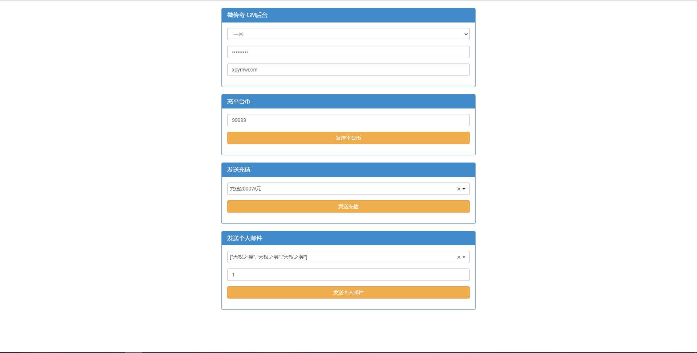This screenshot has height=353, width=697.
Task: Click the 发送个人邮件 panel header
Action: [348, 238]
